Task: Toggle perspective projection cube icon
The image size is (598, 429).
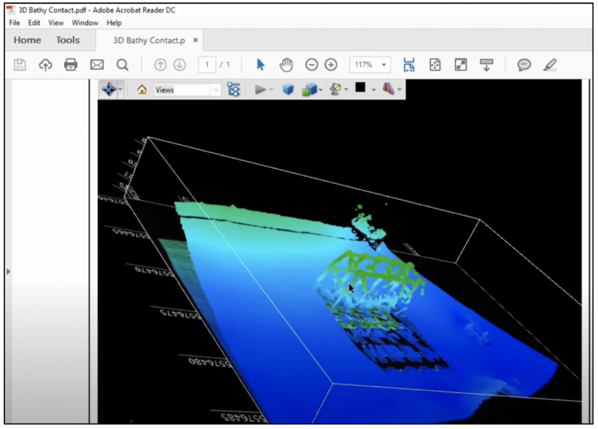Action: point(288,89)
